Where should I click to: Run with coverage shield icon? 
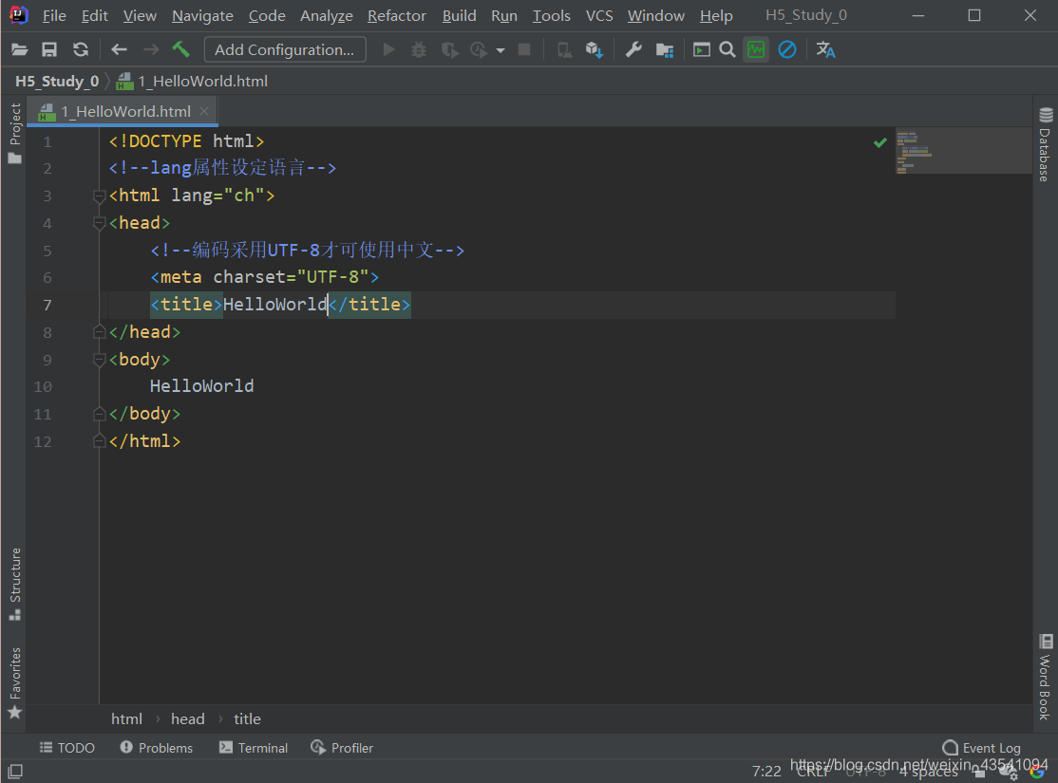coord(449,49)
